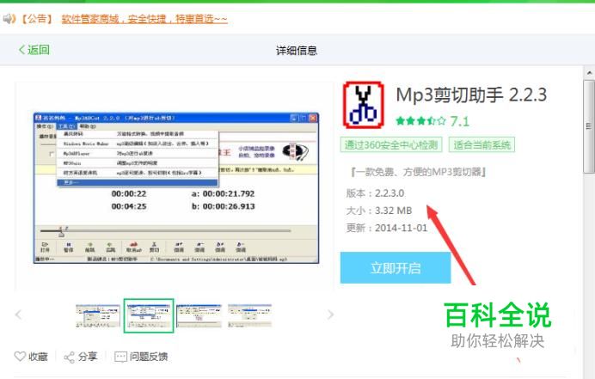The image size is (595, 379).
Task: Click the star rating row
Action: (420, 121)
